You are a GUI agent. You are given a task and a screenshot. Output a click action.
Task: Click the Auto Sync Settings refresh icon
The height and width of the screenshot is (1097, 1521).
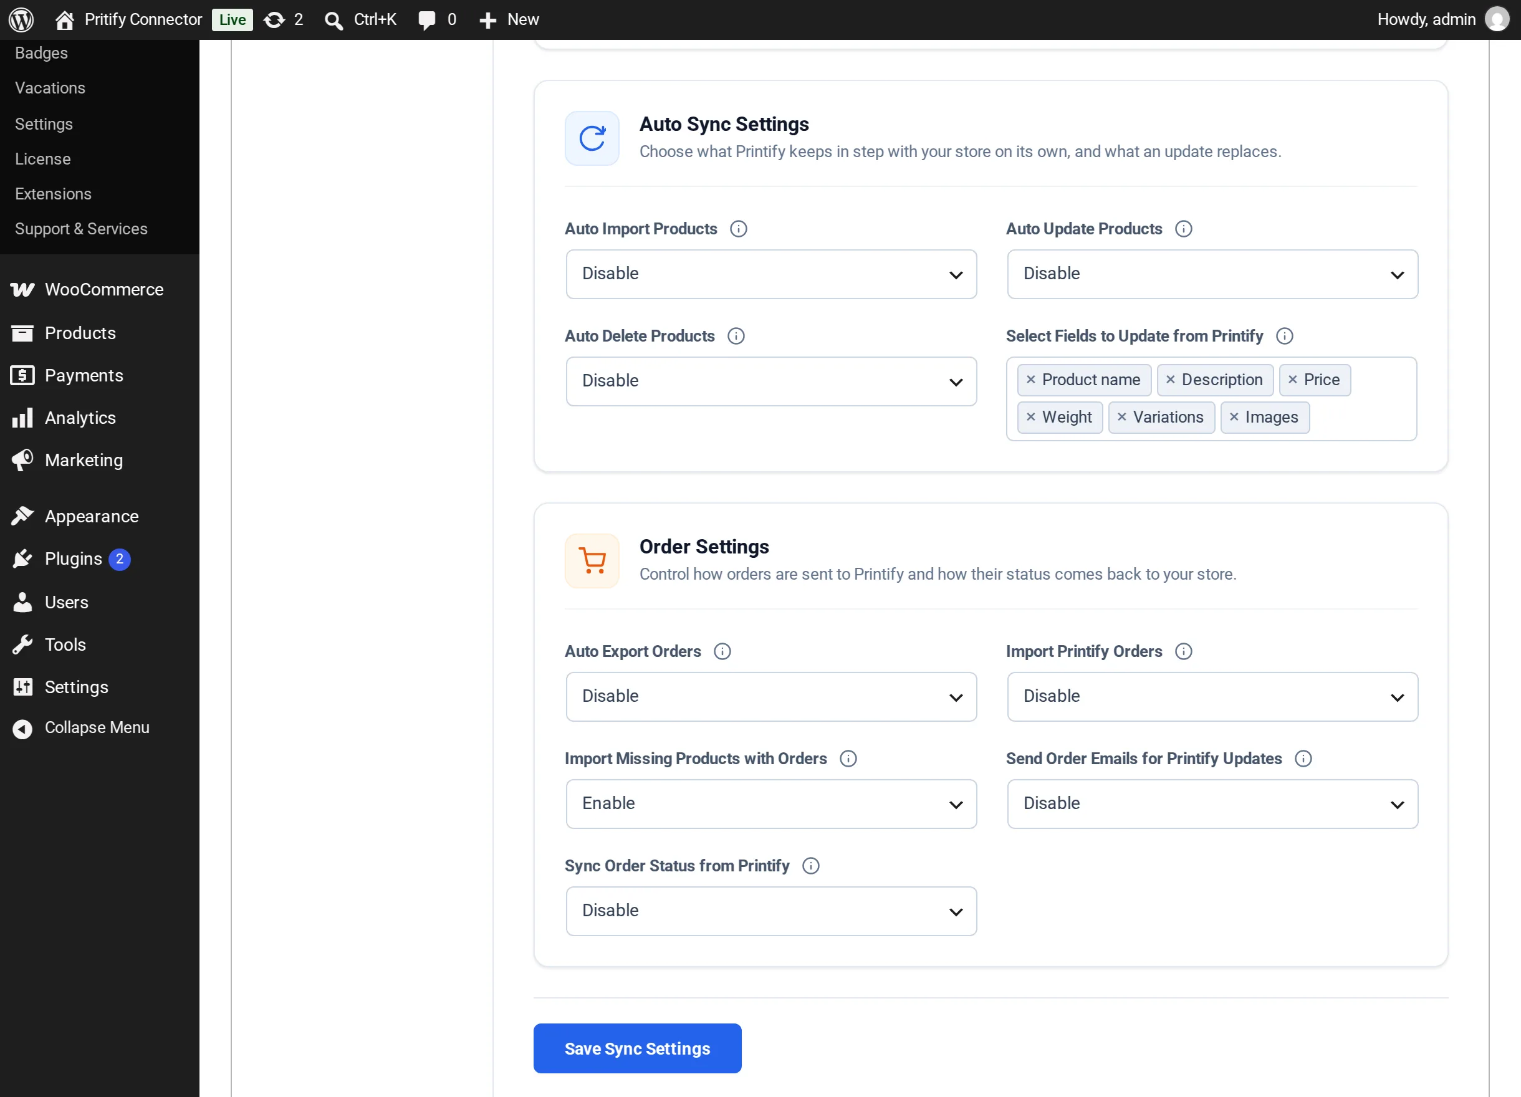tap(592, 138)
